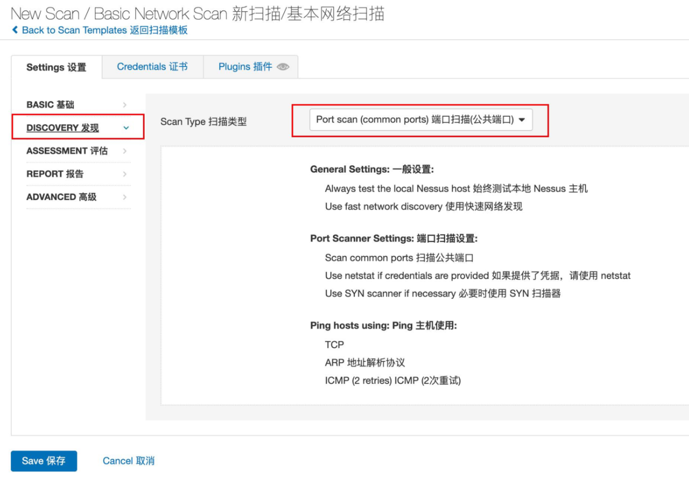
Task: Open REPORT settings in the sidebar
Action: 55,174
